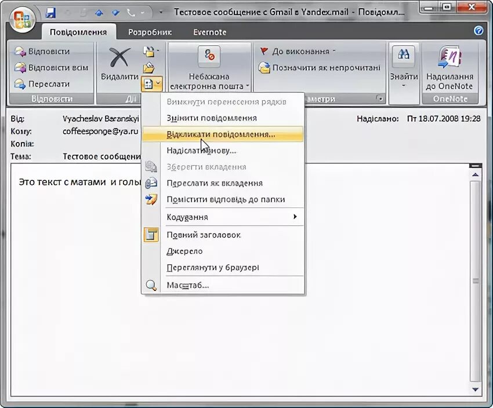This screenshot has width=493, height=408.
Task: Open the Параметри group dialog launcher
Action: tap(380, 99)
